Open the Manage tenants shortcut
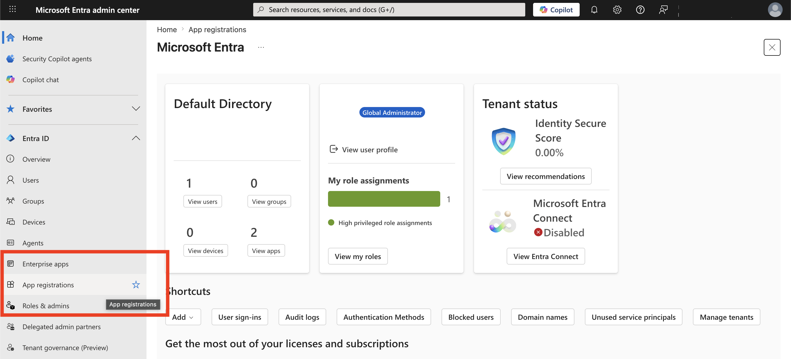The width and height of the screenshot is (791, 359). pyautogui.click(x=726, y=317)
